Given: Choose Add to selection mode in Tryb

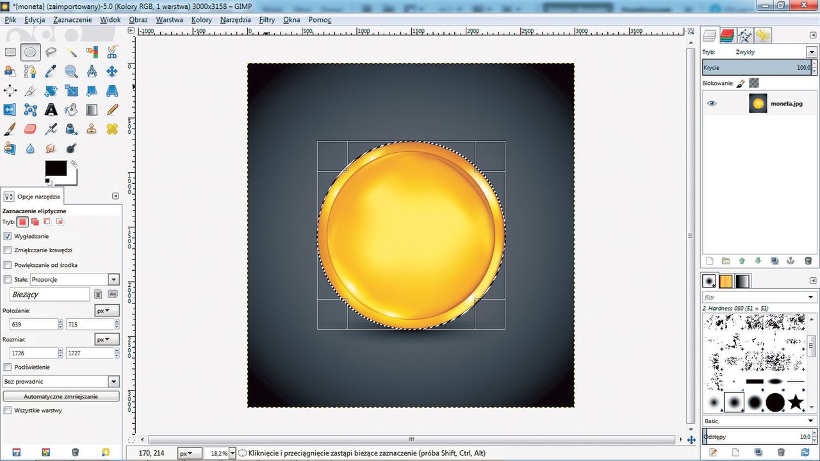Looking at the screenshot, I should [35, 222].
